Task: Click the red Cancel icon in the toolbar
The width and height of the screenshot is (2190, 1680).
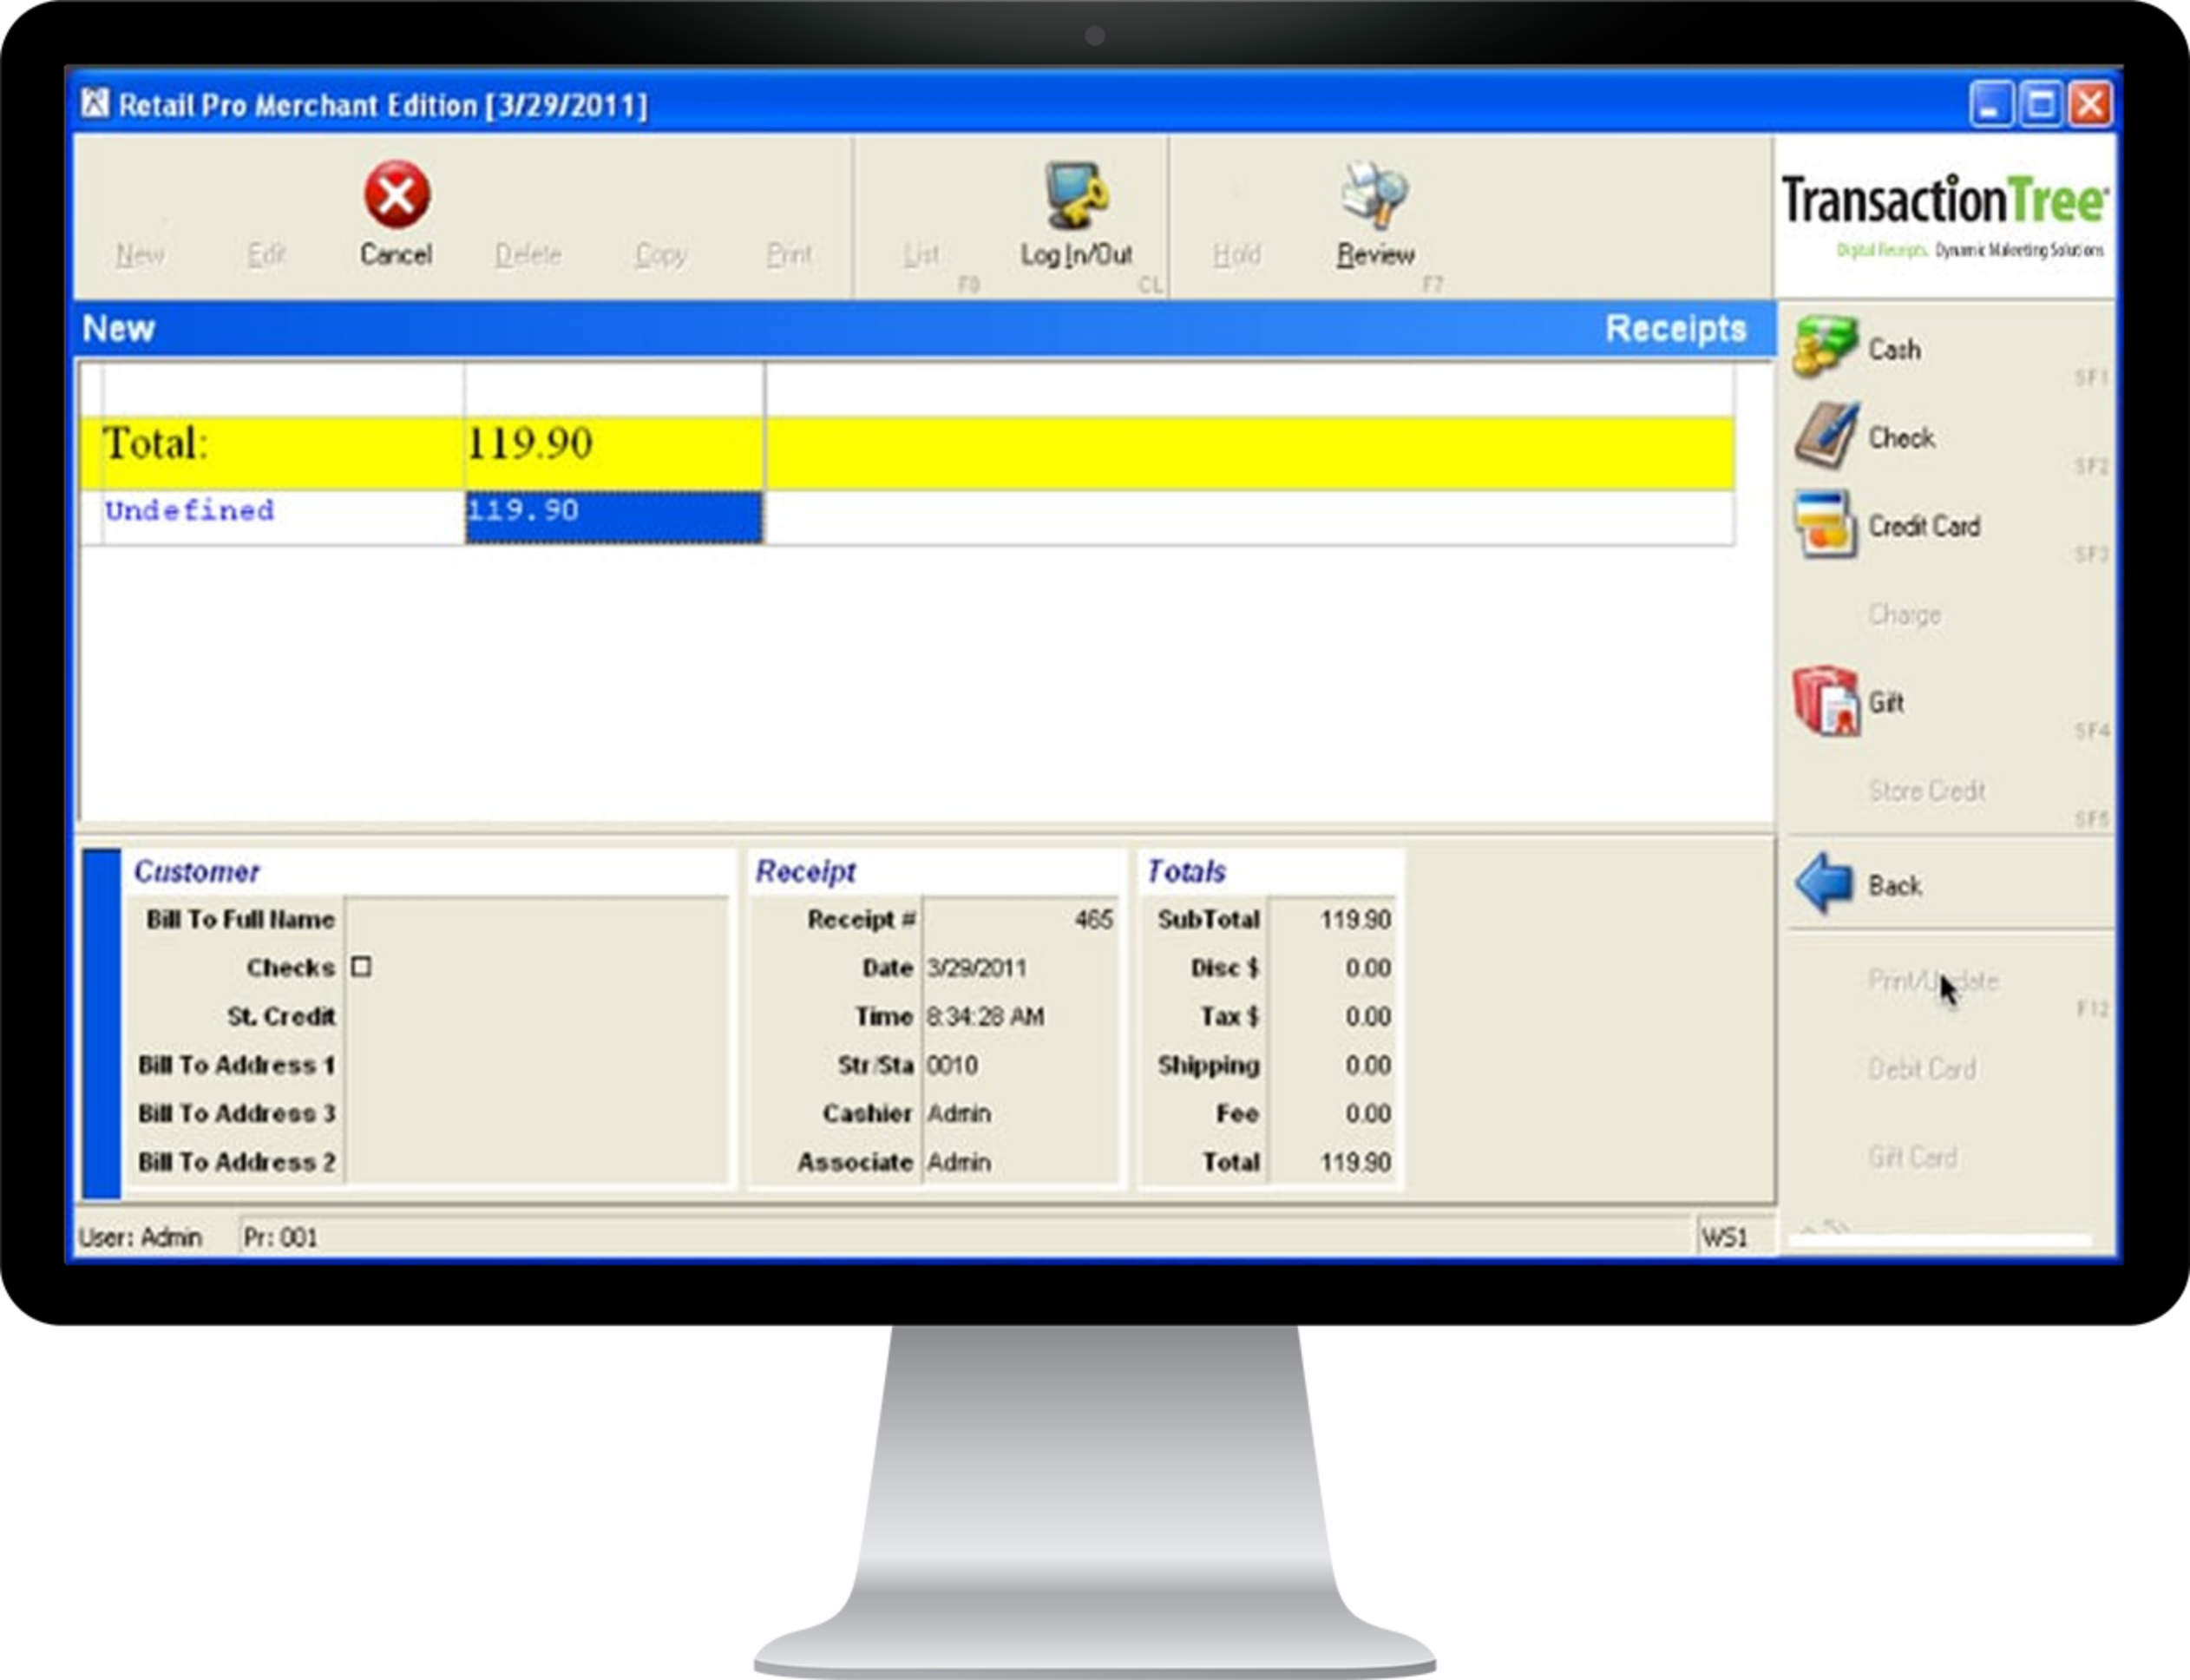Action: [x=397, y=195]
